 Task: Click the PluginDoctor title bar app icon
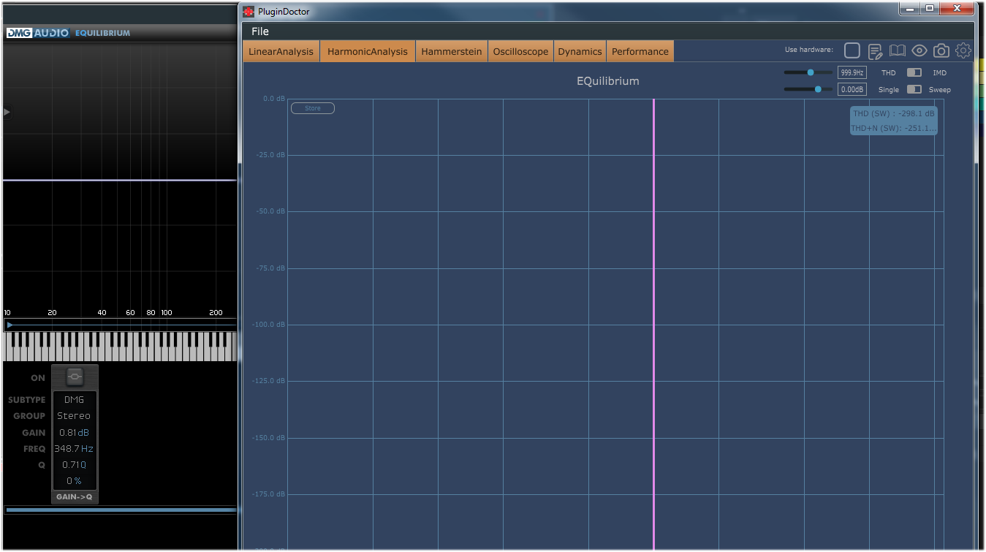pos(249,11)
